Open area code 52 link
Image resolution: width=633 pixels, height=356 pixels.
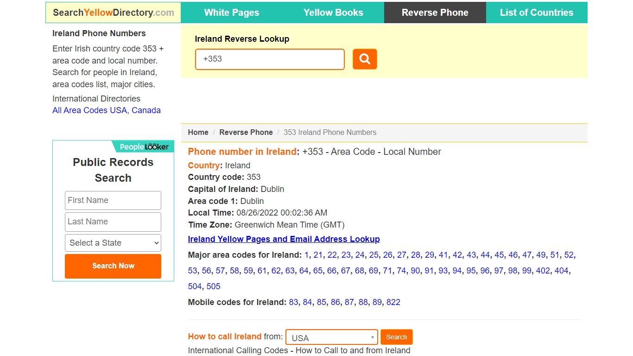(x=569, y=255)
